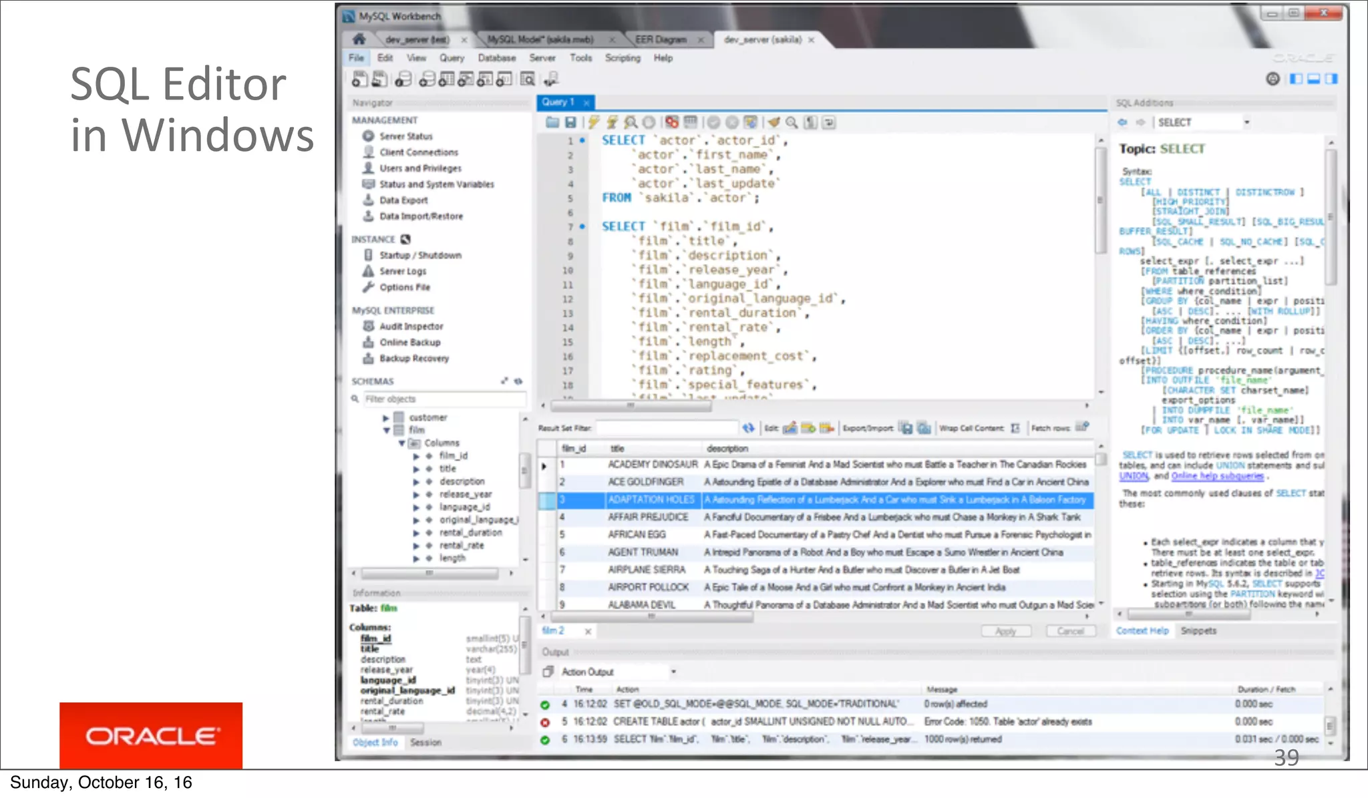Open a script file in the query editor
The image size is (1368, 798).
pos(552,122)
